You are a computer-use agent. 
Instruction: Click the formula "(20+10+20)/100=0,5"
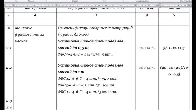(174, 71)
